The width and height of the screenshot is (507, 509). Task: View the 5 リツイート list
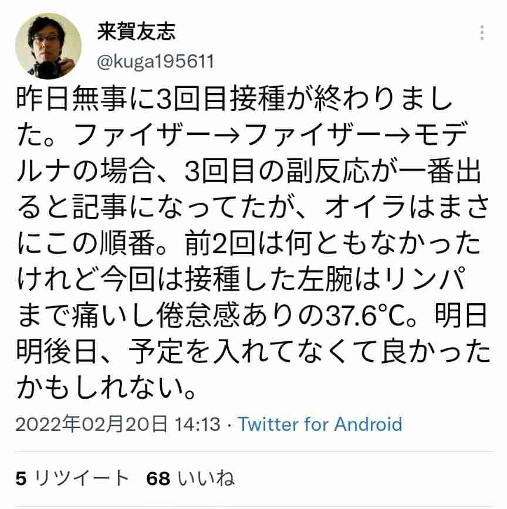tap(72, 478)
